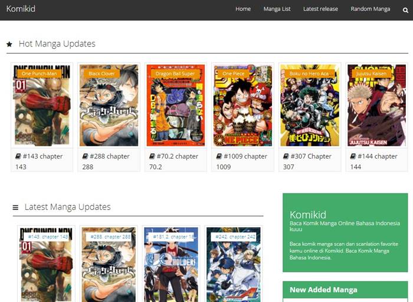Click book icon next to #143 chapter
Screen dimensions: 413x302
[x=18, y=156]
